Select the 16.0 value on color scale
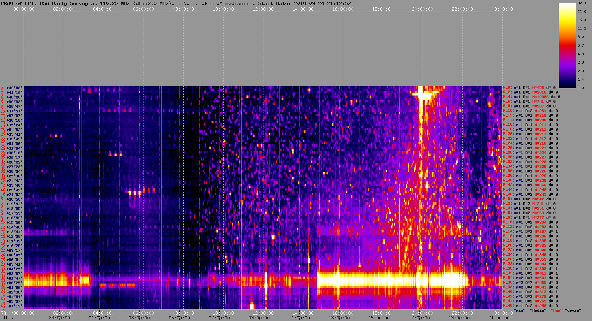The width and height of the screenshot is (592, 321). tap(582, 20)
